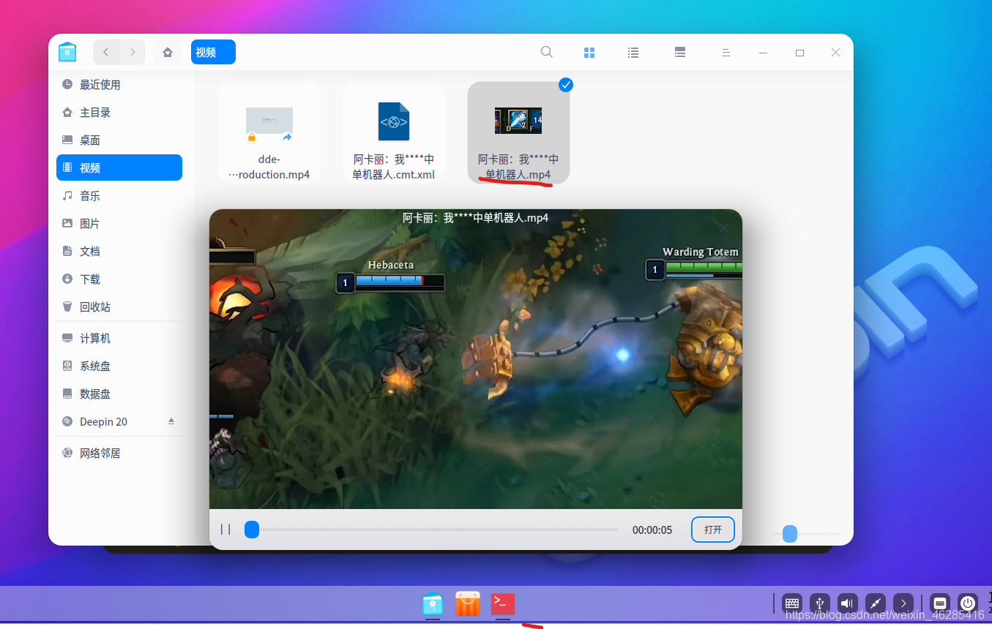Open 网络邻居 in sidebar
This screenshot has width=992, height=629.
pos(119,453)
